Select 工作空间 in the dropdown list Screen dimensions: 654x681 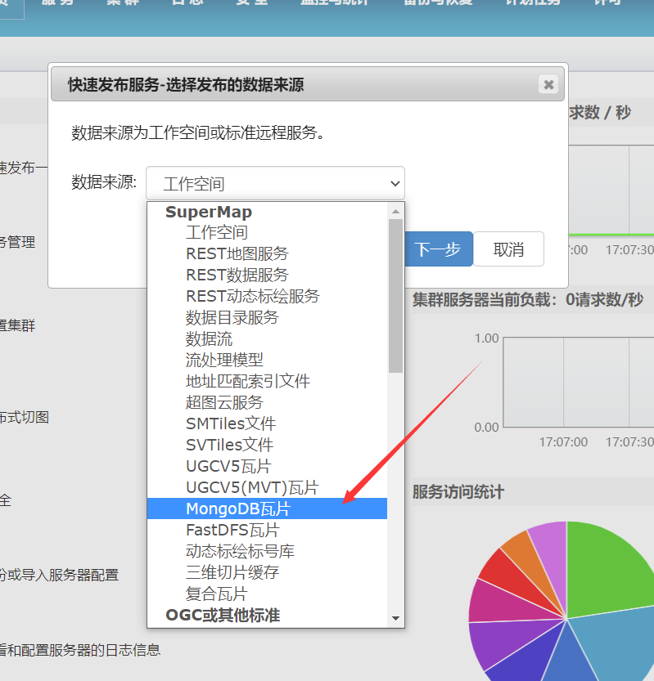point(267,233)
